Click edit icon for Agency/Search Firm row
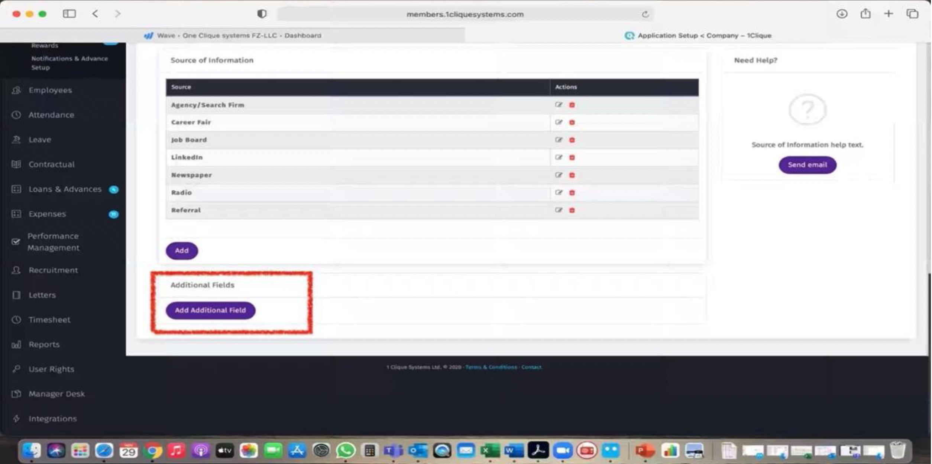Viewport: 932px width, 464px height. (x=559, y=105)
